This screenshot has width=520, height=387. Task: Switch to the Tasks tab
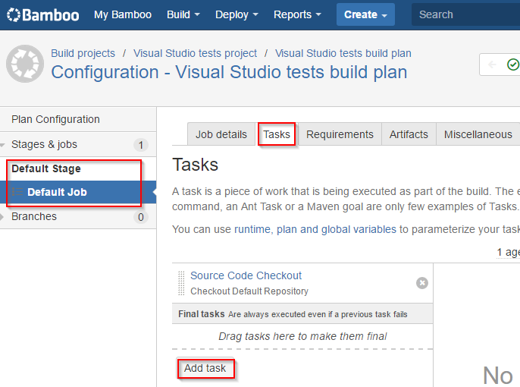[x=277, y=134]
